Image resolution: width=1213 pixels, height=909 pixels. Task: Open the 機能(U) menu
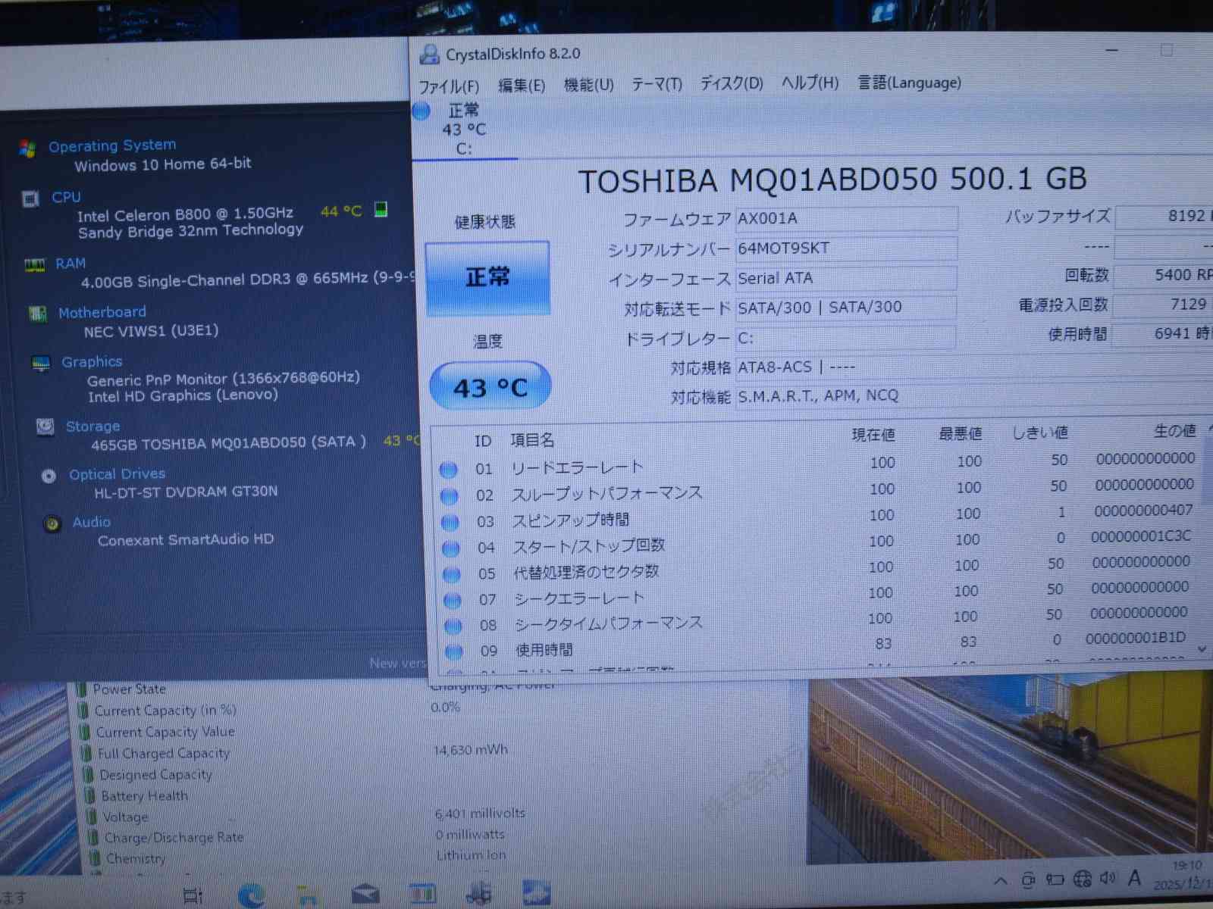(x=588, y=85)
